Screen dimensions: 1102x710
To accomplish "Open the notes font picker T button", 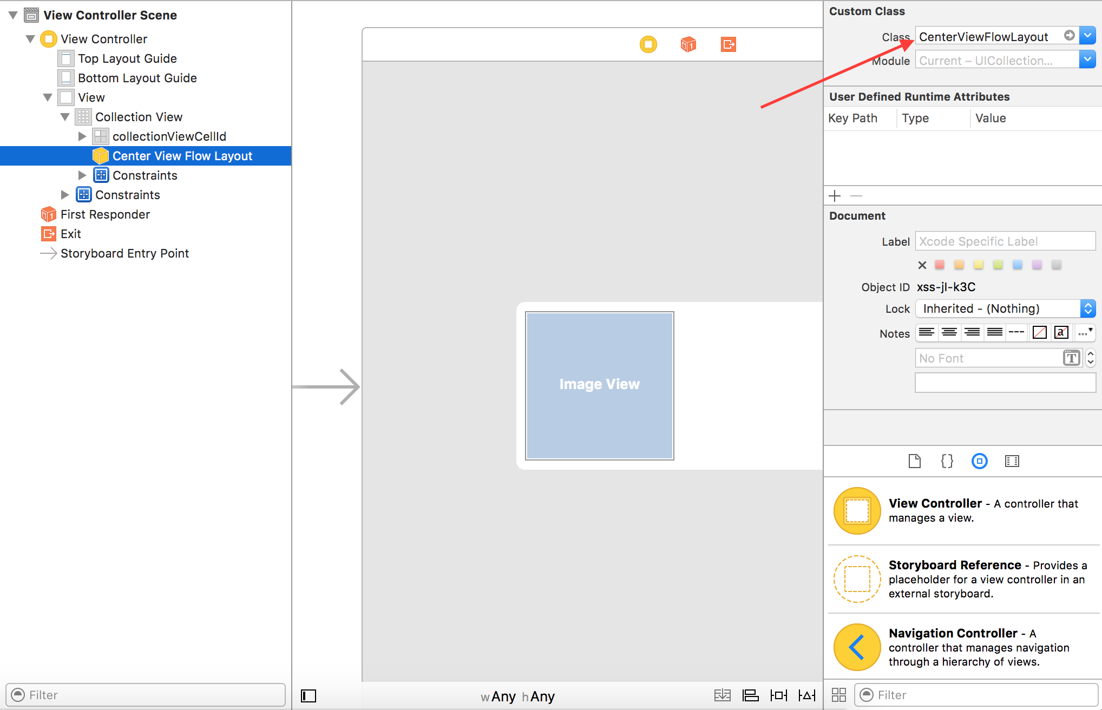I will [1071, 358].
